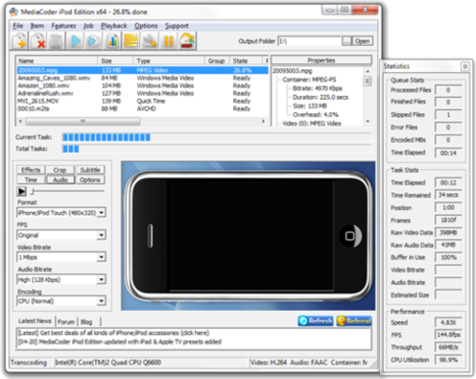Pause transcoding with orange pause icon

pos(168,41)
